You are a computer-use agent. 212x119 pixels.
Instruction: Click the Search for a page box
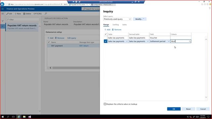[91, 9]
